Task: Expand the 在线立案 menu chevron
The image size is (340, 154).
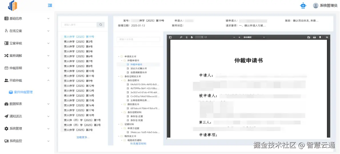Action: [48, 31]
